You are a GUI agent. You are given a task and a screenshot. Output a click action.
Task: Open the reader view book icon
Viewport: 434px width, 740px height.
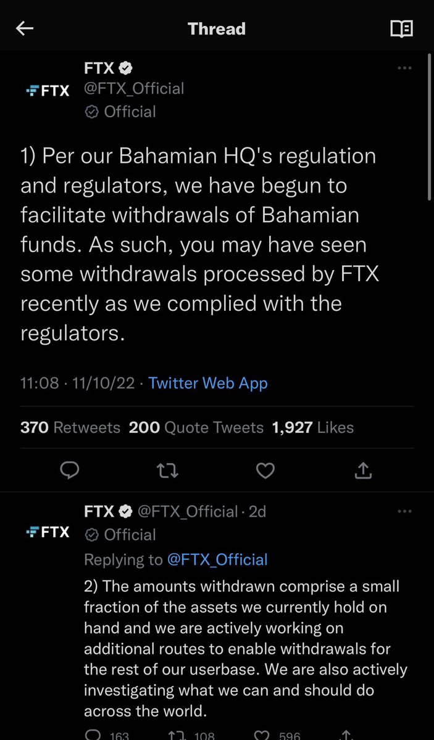pos(401,28)
